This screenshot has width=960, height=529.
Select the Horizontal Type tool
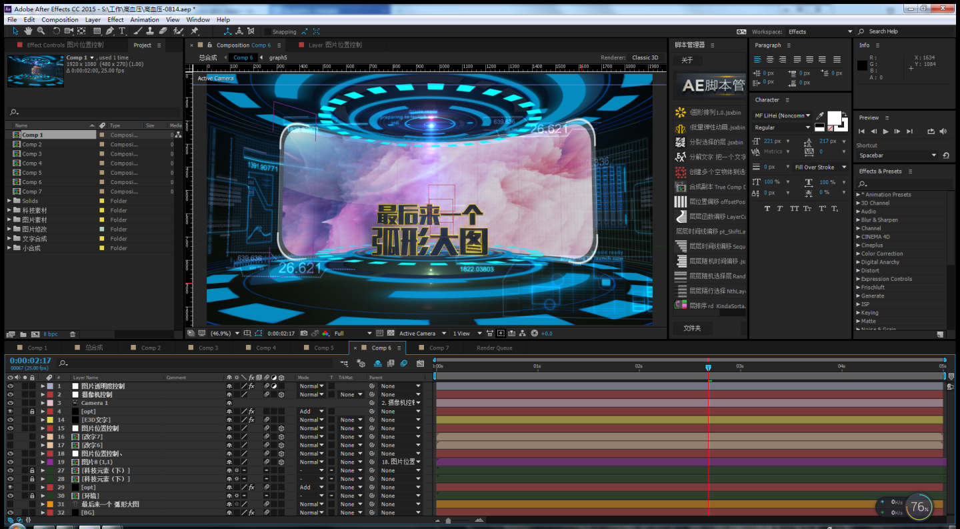pos(122,31)
